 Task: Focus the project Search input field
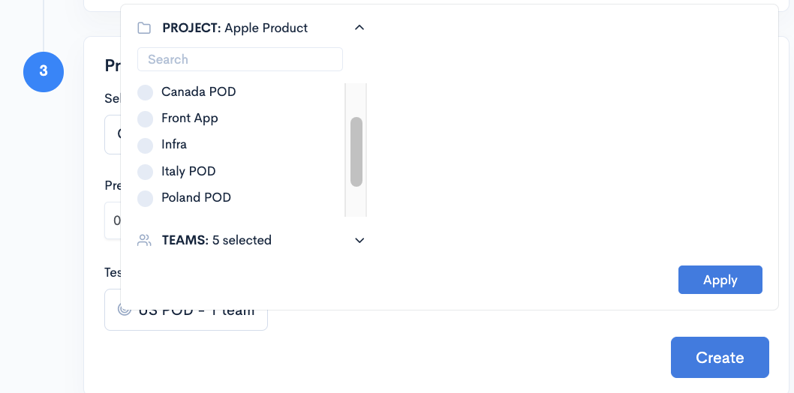pyautogui.click(x=240, y=59)
